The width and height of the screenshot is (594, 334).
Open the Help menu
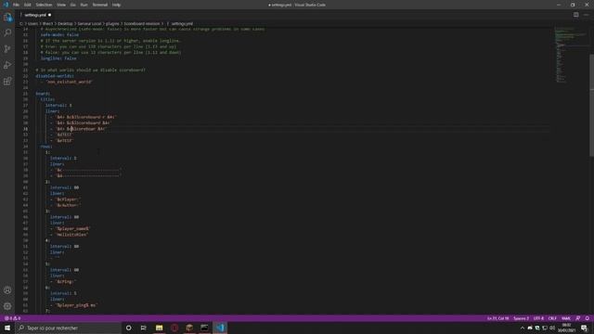coord(116,5)
